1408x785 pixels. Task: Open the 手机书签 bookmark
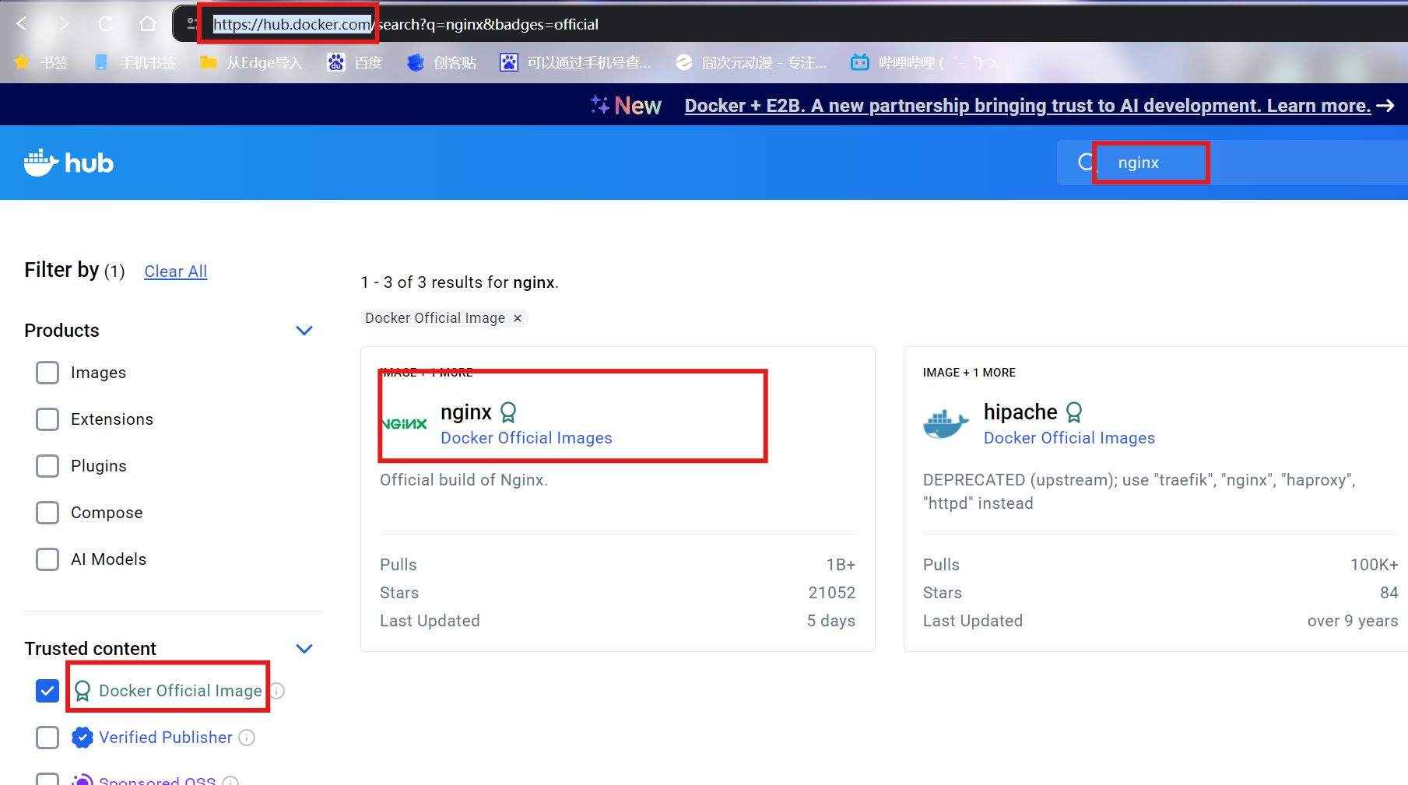(135, 62)
